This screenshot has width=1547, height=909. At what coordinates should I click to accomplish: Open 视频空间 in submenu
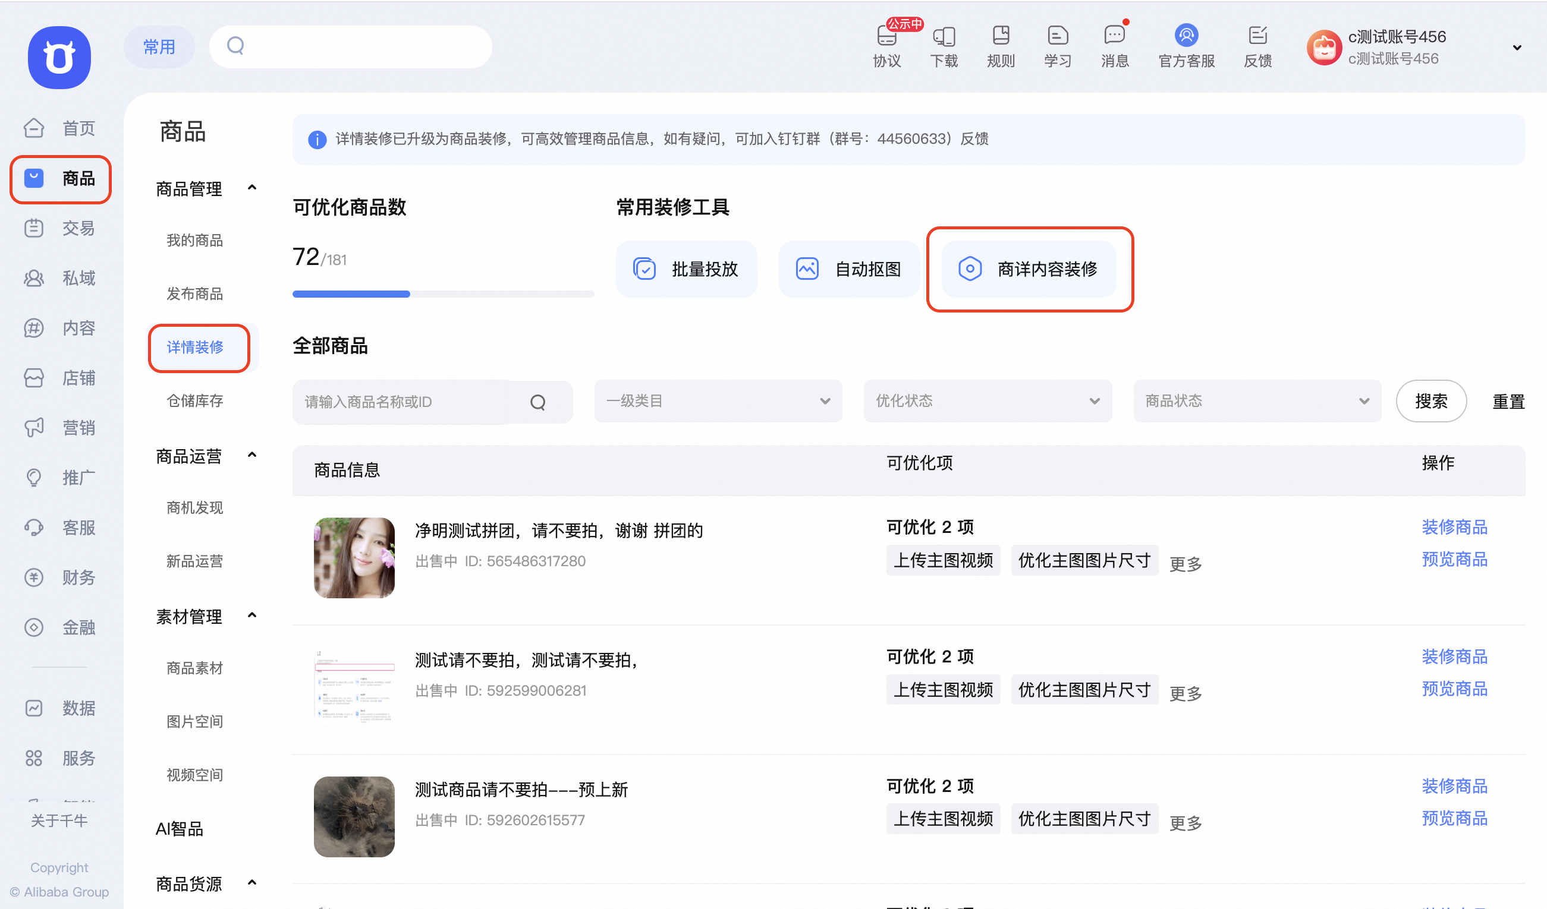[x=194, y=775]
